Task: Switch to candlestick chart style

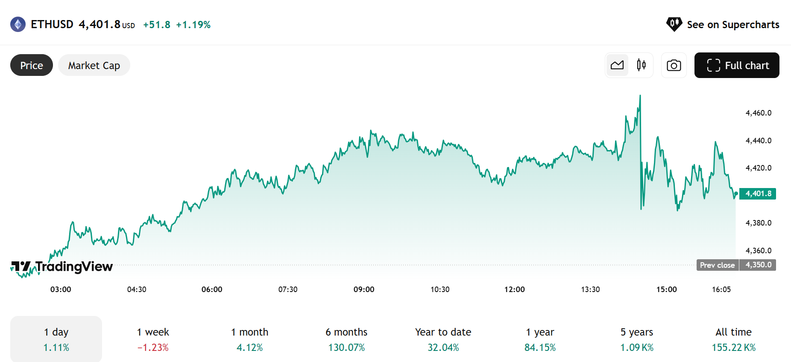Action: click(x=641, y=65)
